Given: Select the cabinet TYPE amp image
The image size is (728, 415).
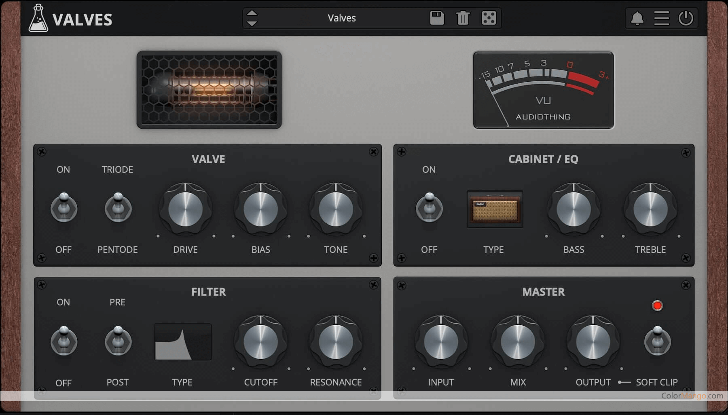Looking at the screenshot, I should tap(494, 209).
